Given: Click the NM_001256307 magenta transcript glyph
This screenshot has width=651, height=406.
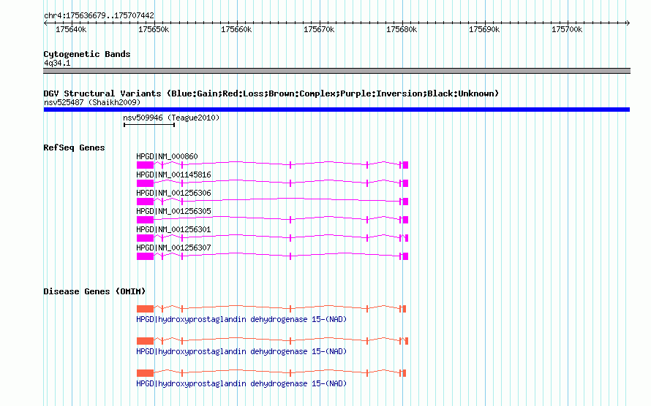Looking at the screenshot, I should (x=272, y=256).
